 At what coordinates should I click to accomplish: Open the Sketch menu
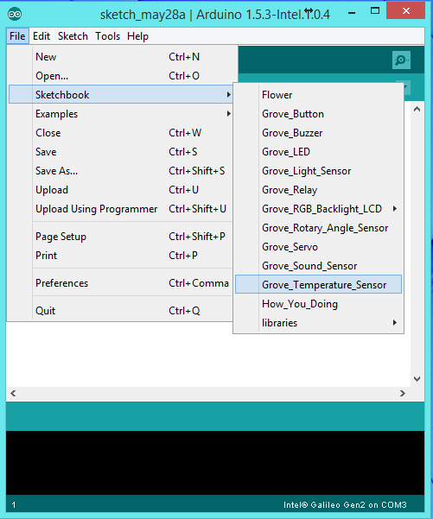(x=73, y=36)
